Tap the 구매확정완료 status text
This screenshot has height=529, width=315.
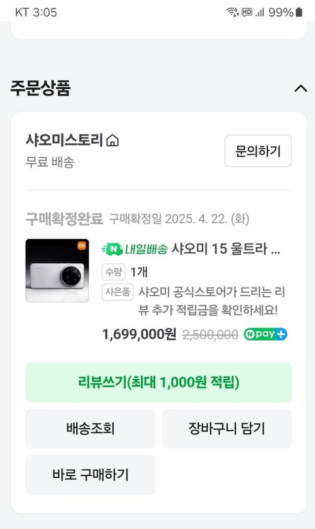(x=64, y=218)
